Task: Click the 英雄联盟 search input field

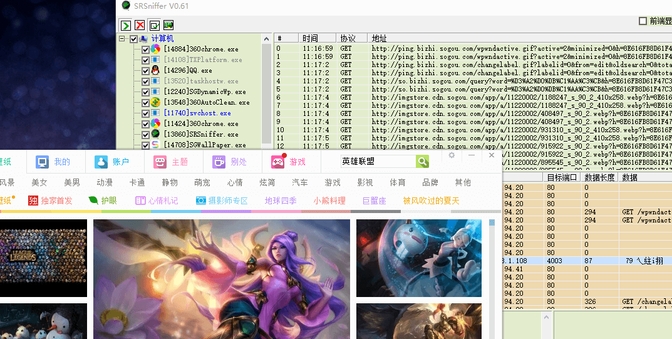Action: pos(378,161)
